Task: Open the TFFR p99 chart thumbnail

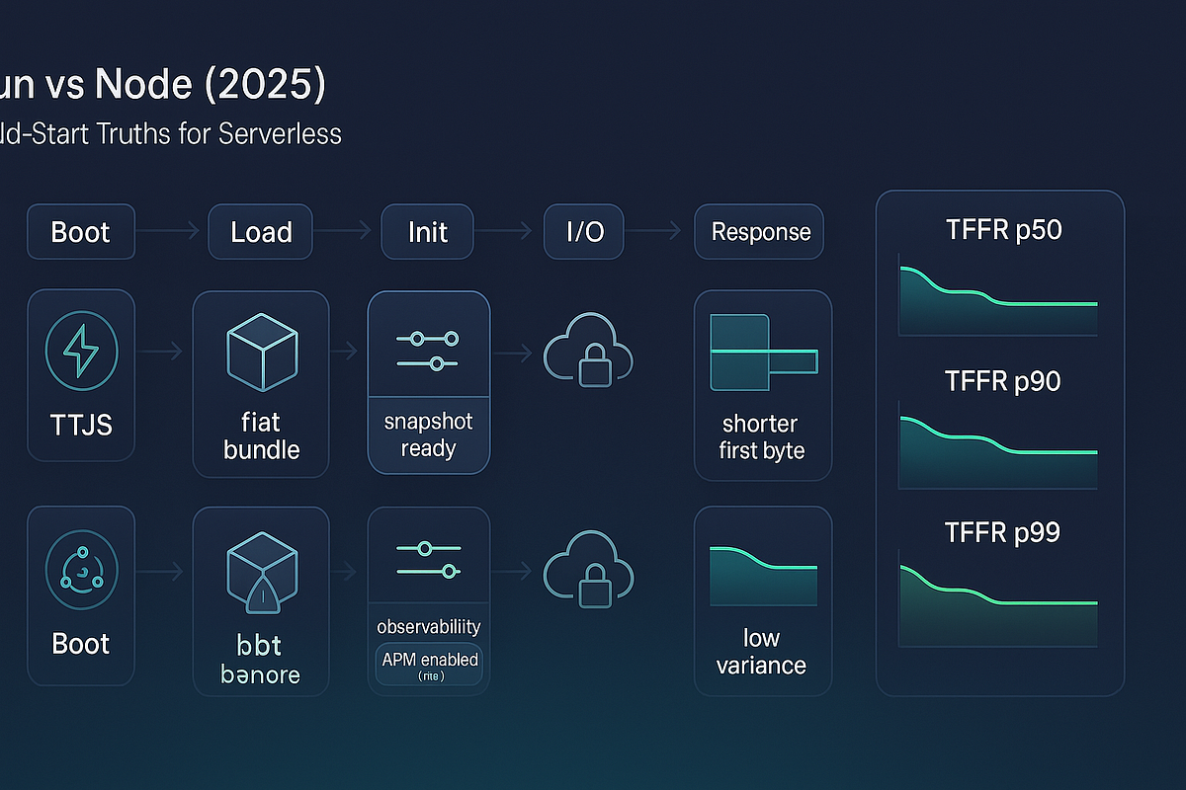Action: pos(998,597)
